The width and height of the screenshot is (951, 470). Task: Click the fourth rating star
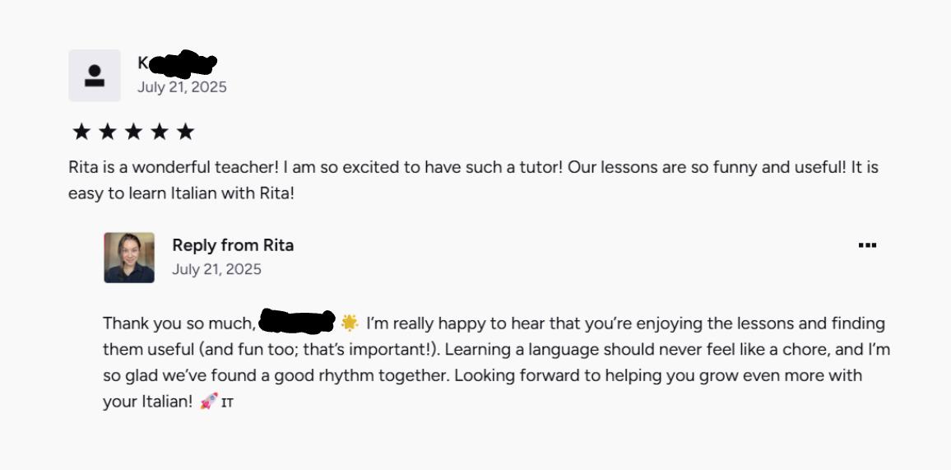tap(160, 132)
